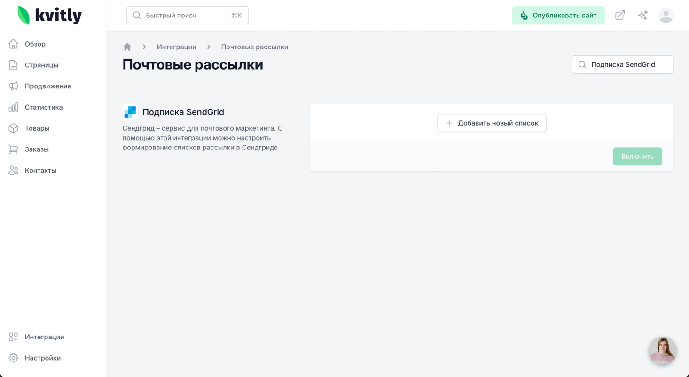Click the Опубликовать сайт button
Image resolution: width=689 pixels, height=377 pixels.
tap(558, 16)
